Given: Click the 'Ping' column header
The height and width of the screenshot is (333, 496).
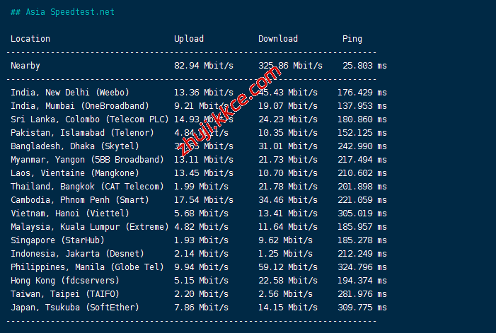Looking at the screenshot, I should (x=352, y=39).
